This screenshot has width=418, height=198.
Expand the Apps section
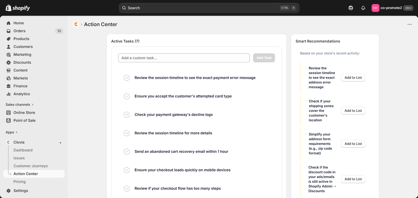pos(12,132)
